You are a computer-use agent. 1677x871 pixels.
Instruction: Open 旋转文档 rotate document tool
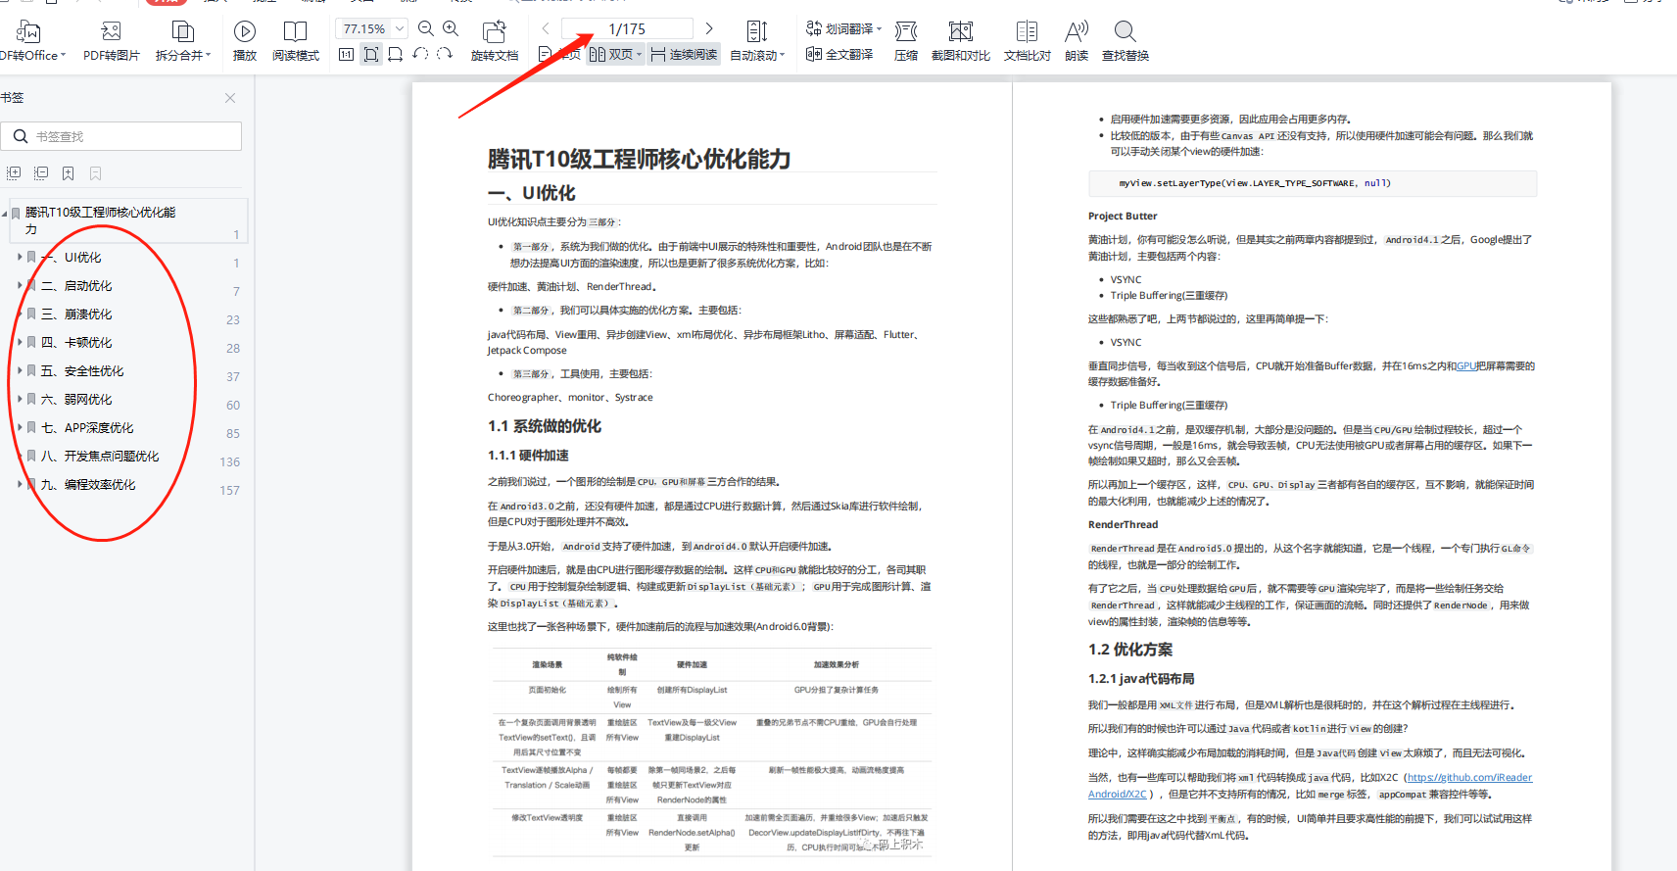click(495, 41)
